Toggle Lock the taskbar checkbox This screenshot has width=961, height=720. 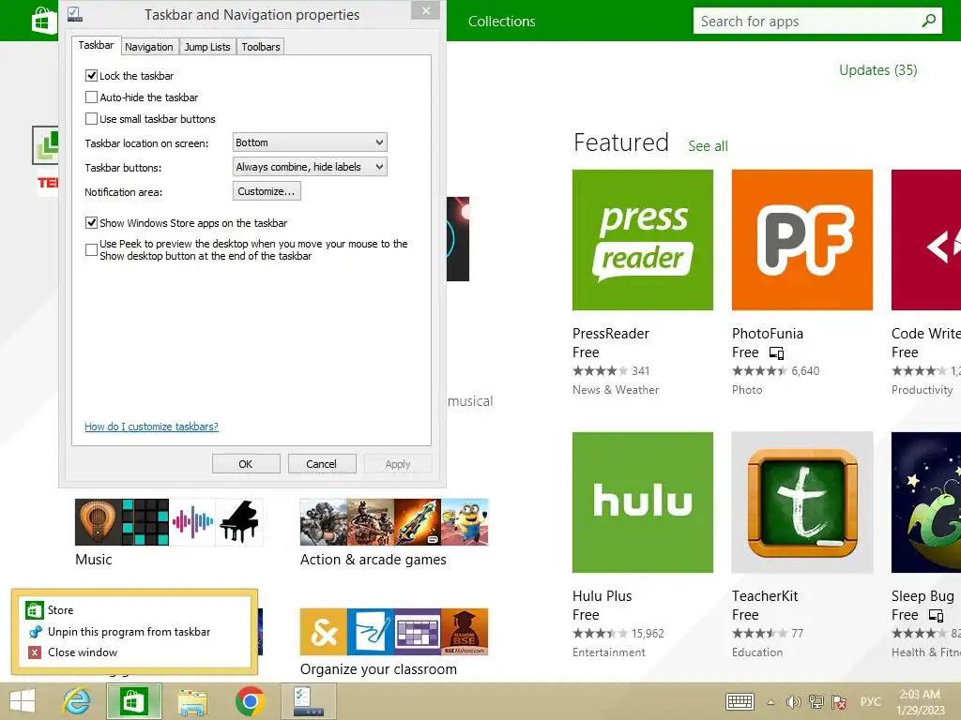point(91,76)
